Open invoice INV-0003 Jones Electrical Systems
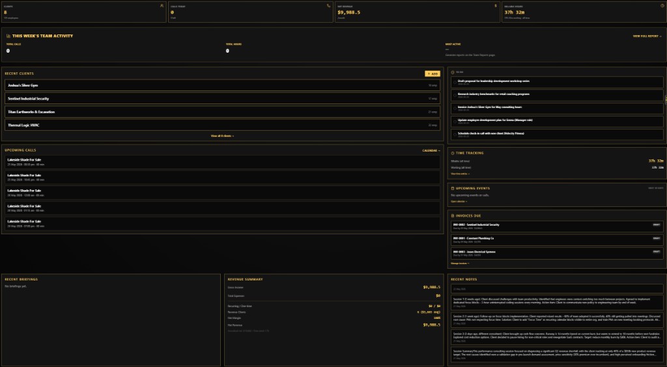Viewport: 667px width, 367px height. 557,254
